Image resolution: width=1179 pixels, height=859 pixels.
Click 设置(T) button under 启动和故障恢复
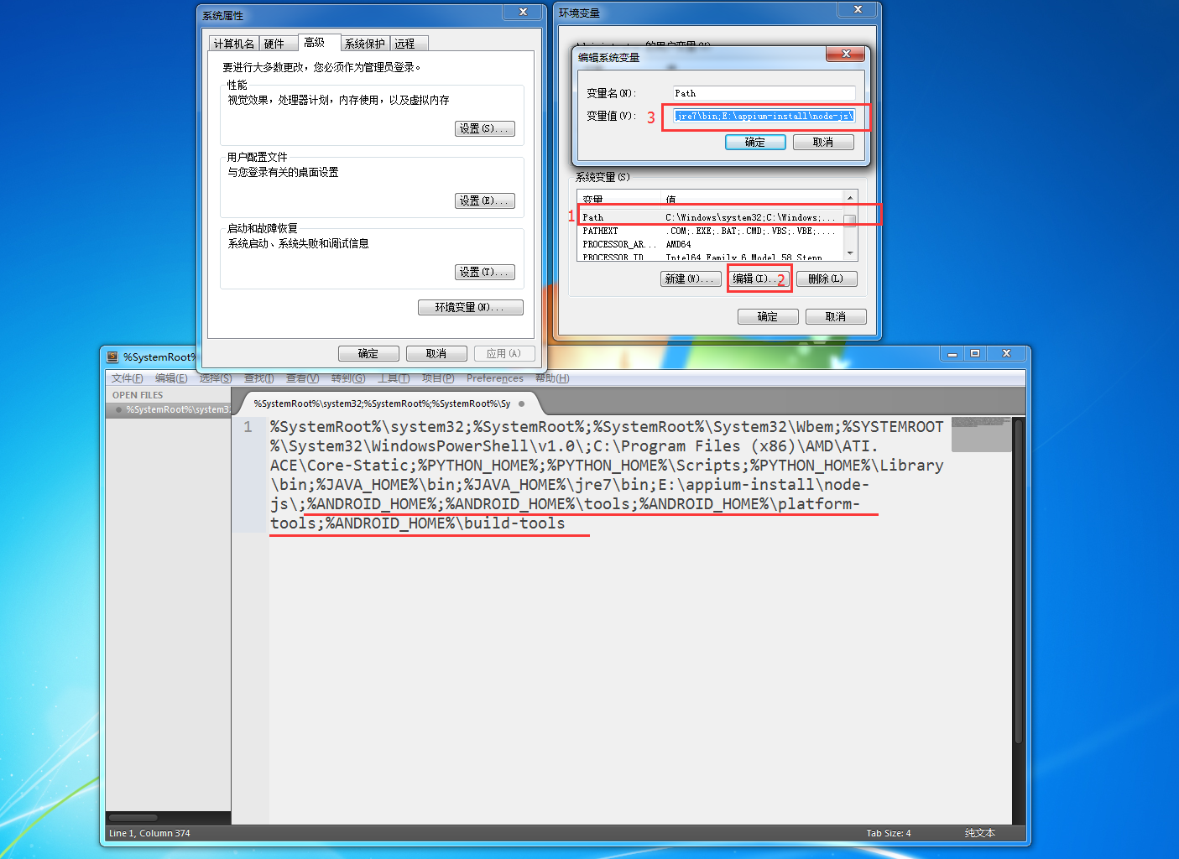(485, 272)
